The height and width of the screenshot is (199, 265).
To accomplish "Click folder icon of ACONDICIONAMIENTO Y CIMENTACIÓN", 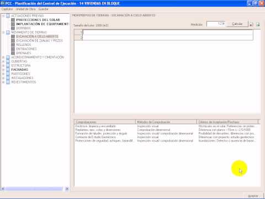I will [x=8, y=57].
